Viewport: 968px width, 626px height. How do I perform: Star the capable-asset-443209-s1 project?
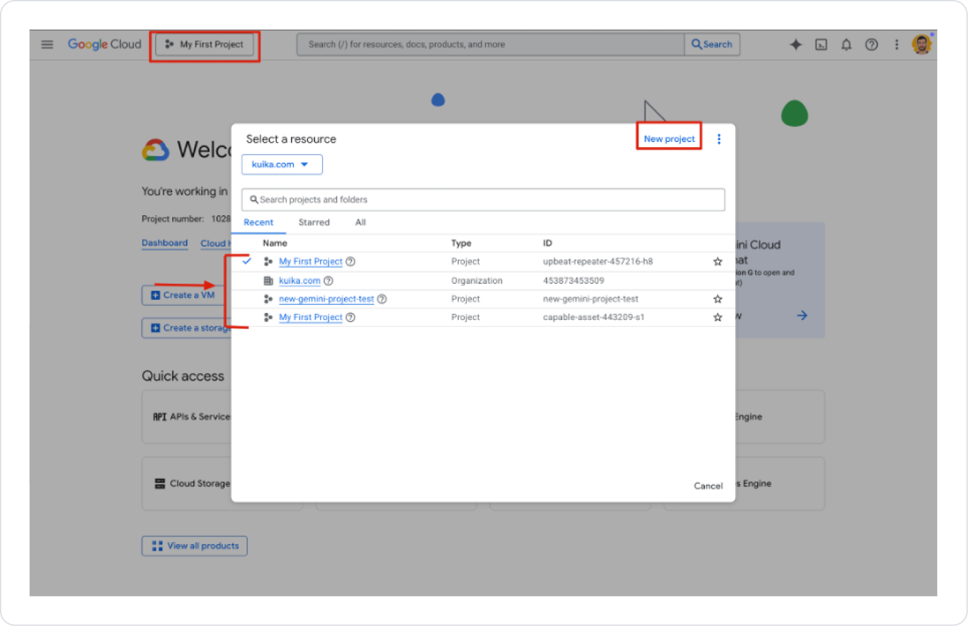[717, 317]
